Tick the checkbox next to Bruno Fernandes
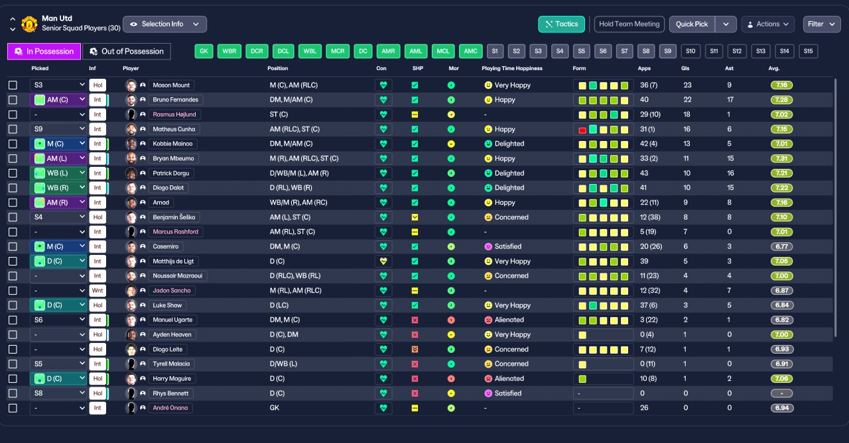849x443 pixels. (13, 100)
